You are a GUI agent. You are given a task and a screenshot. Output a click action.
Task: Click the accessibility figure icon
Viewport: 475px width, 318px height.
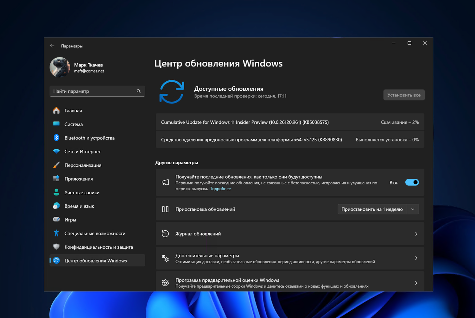56,233
